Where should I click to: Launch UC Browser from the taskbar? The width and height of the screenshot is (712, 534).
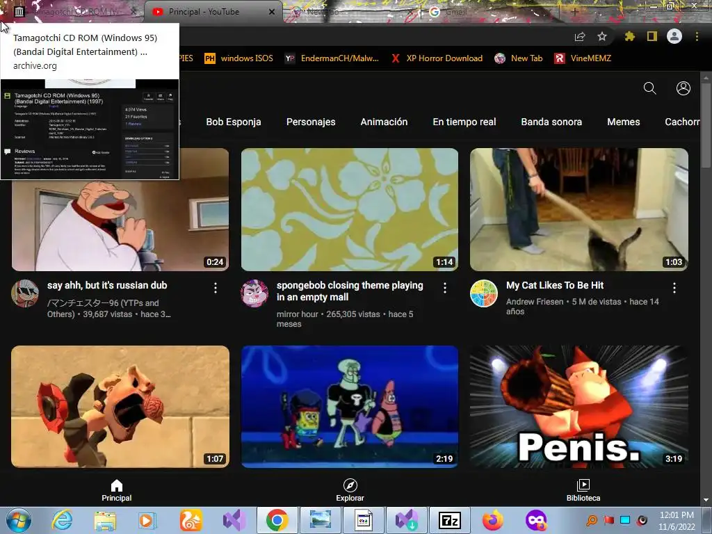tap(191, 520)
